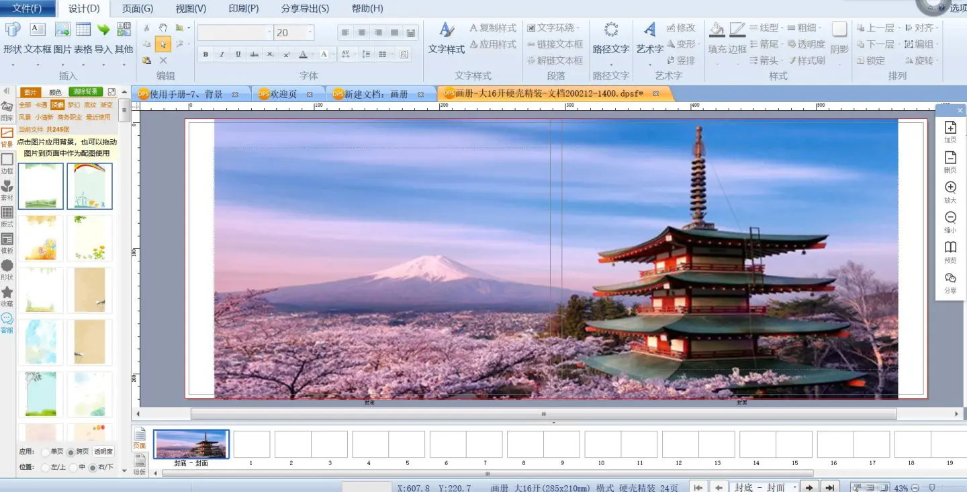Screen dimensions: 967x492
Task: Click the 删页 delete page icon
Action: [950, 162]
